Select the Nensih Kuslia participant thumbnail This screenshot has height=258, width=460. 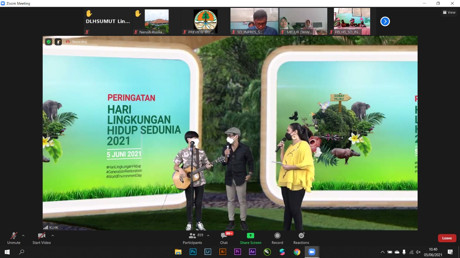(156, 21)
